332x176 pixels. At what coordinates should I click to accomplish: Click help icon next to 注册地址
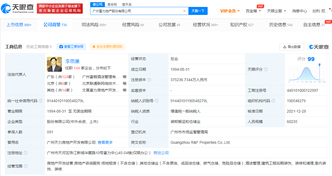[x=26, y=153]
